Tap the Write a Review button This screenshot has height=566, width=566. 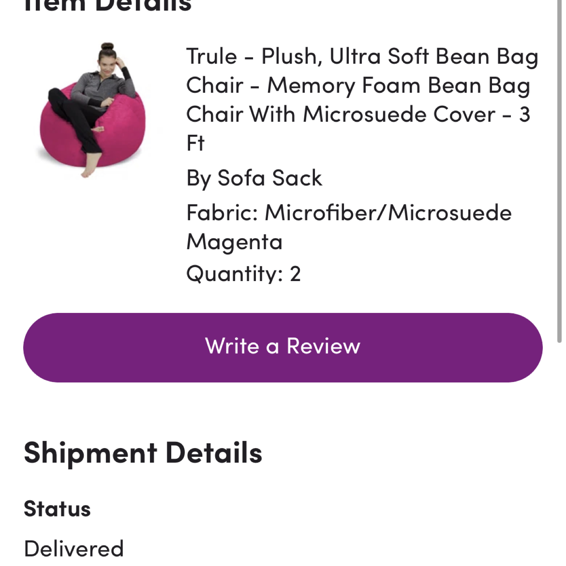pos(283,347)
